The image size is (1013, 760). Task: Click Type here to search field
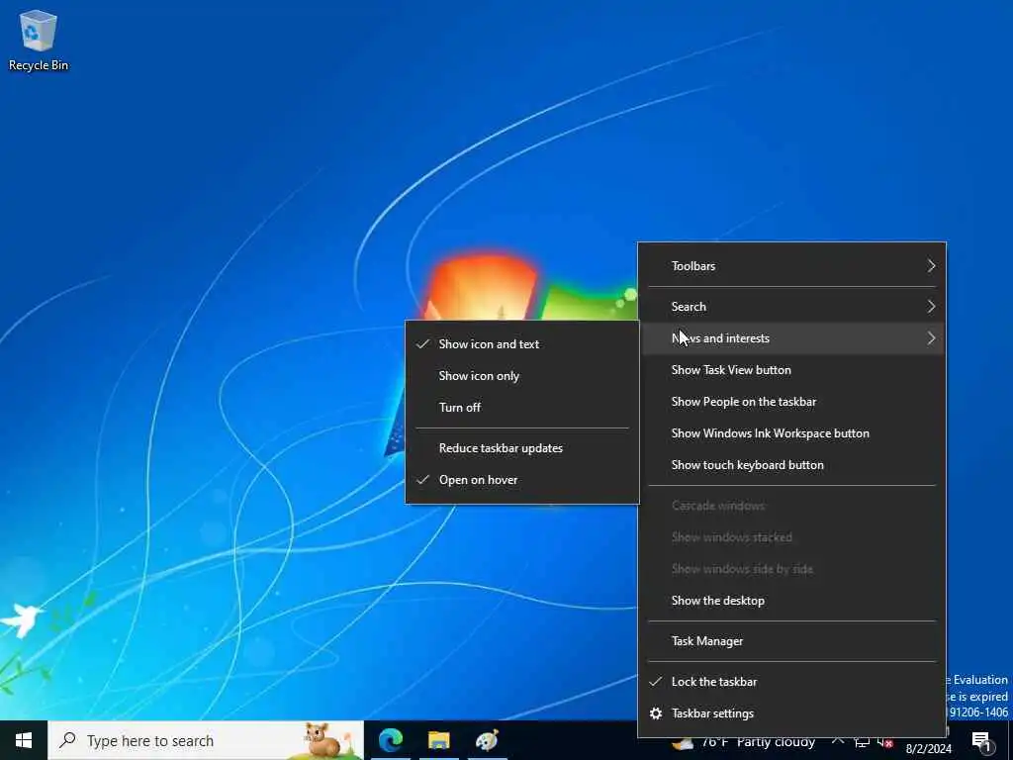coord(206,740)
